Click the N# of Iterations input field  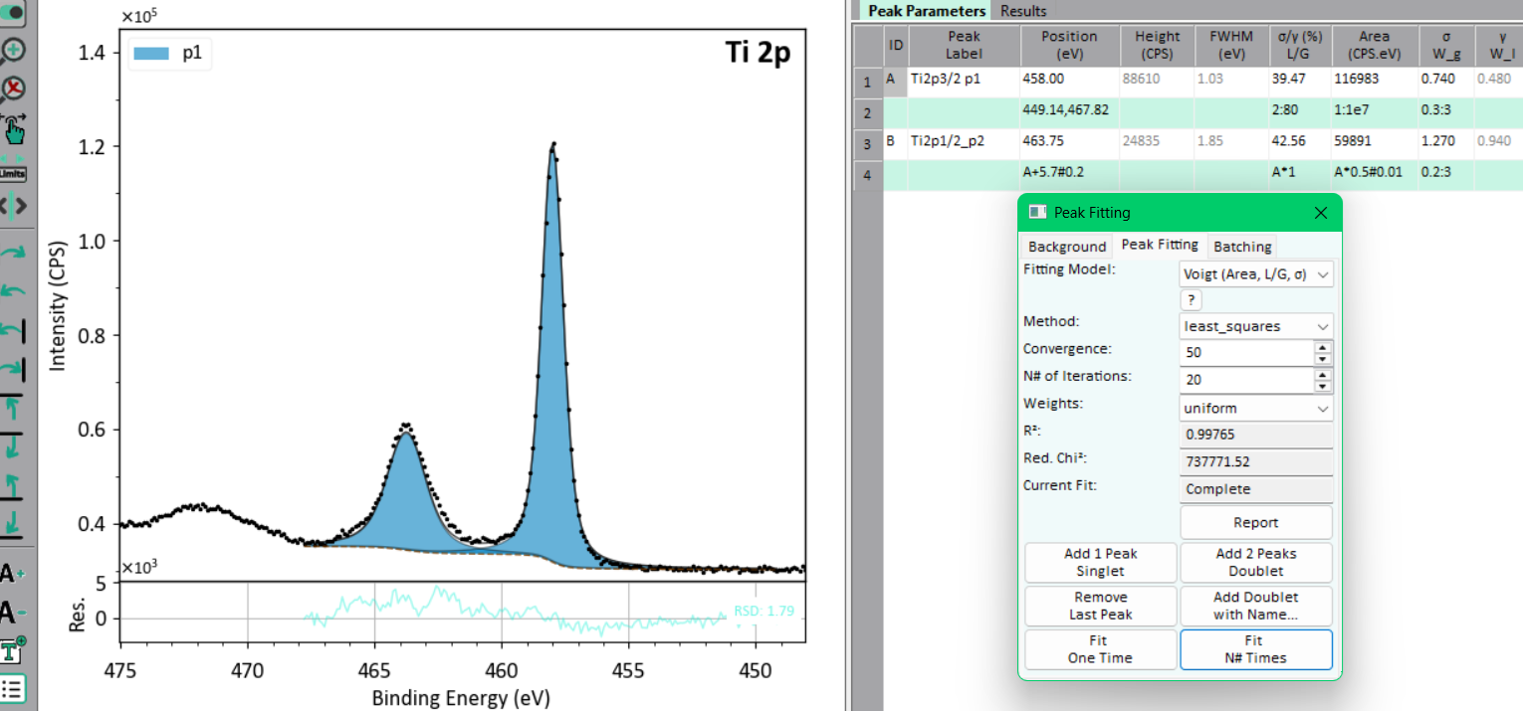(x=1247, y=380)
